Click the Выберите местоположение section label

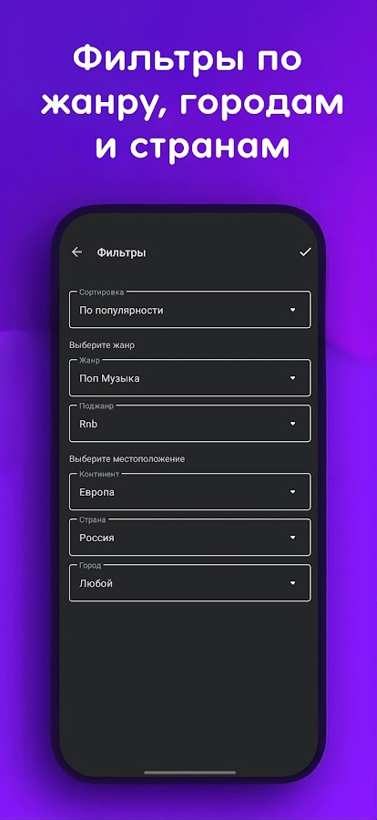pyautogui.click(x=127, y=459)
